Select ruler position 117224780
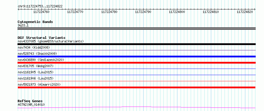This screenshot has height=111, width=264. (109, 12)
